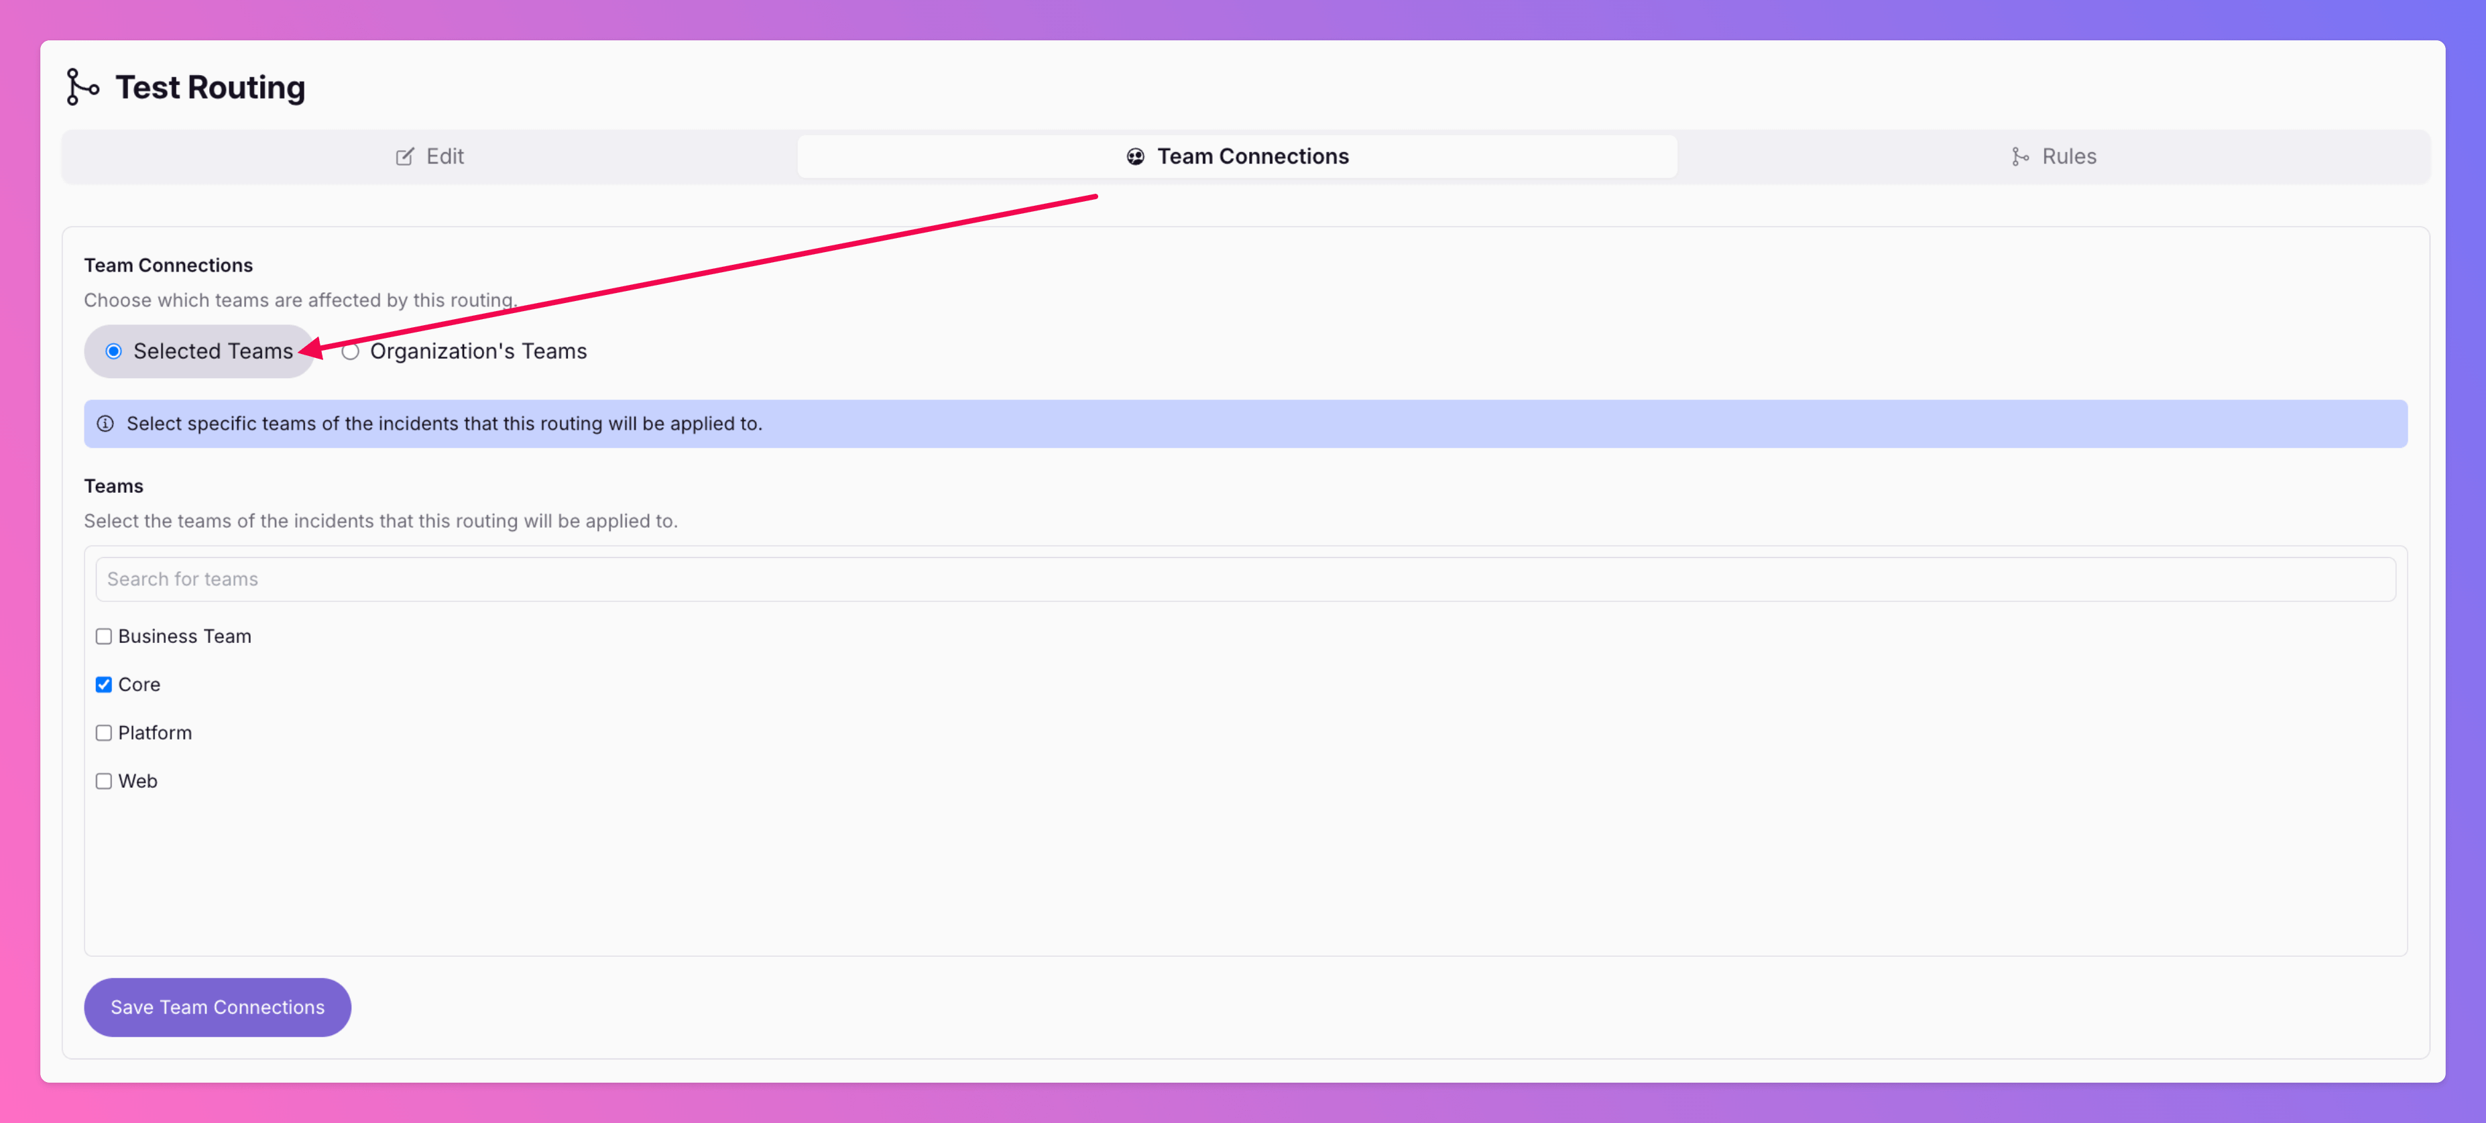Enable the Platform team checkbox

point(103,733)
